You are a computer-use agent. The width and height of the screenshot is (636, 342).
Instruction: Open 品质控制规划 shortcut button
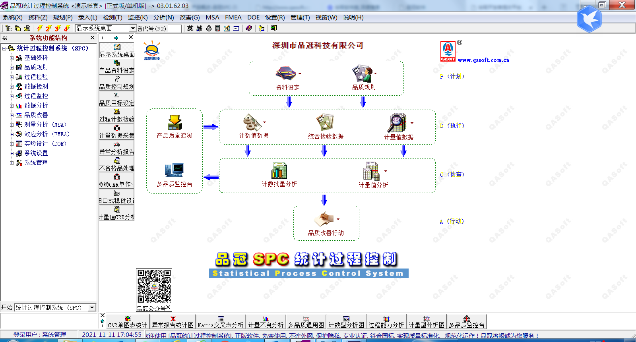point(117,83)
